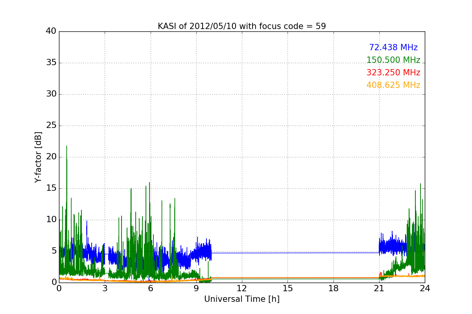
Task: Click the x-axis tick label 12
Action: tap(242, 288)
